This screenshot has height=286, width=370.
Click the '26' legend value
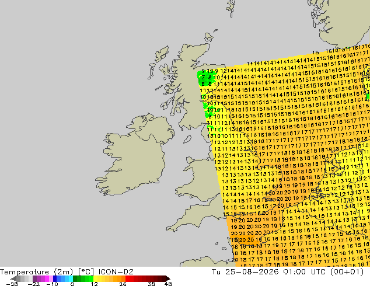(x=123, y=284)
